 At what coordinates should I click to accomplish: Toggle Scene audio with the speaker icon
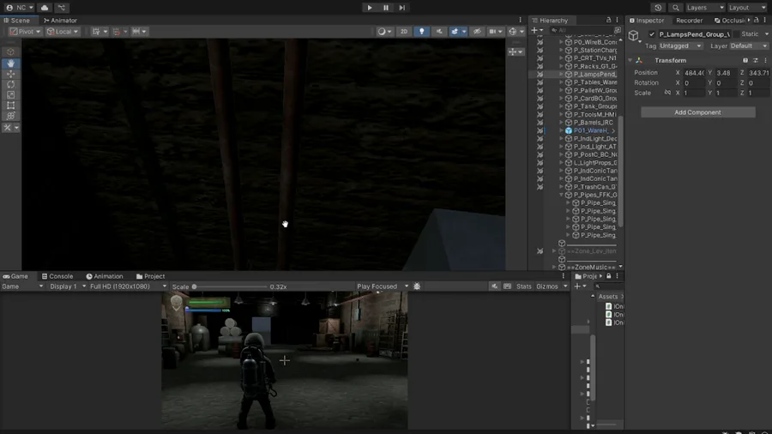[439, 32]
